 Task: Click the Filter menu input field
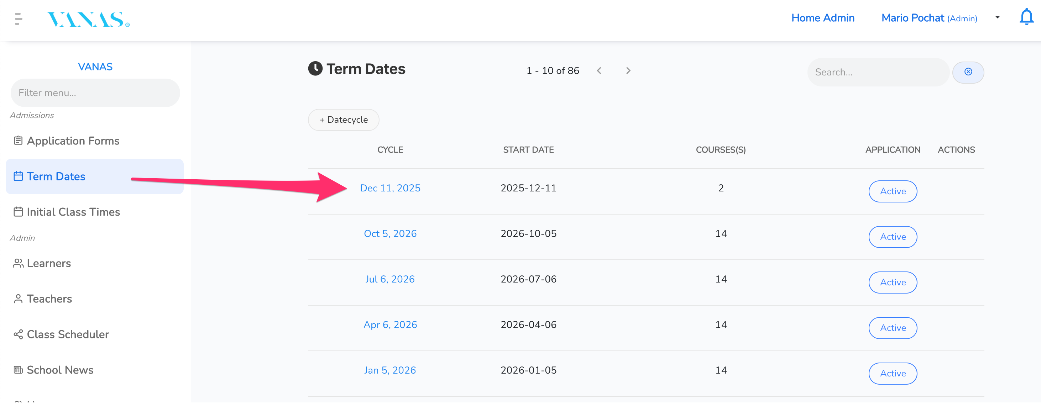pos(95,93)
